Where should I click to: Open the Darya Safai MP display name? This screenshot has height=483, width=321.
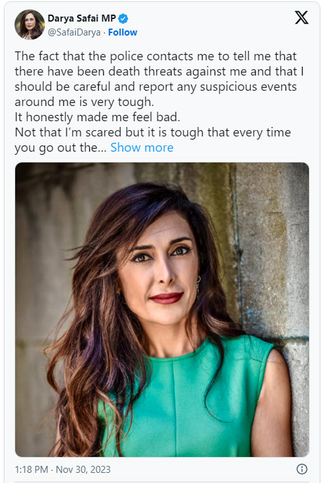pyautogui.click(x=82, y=18)
